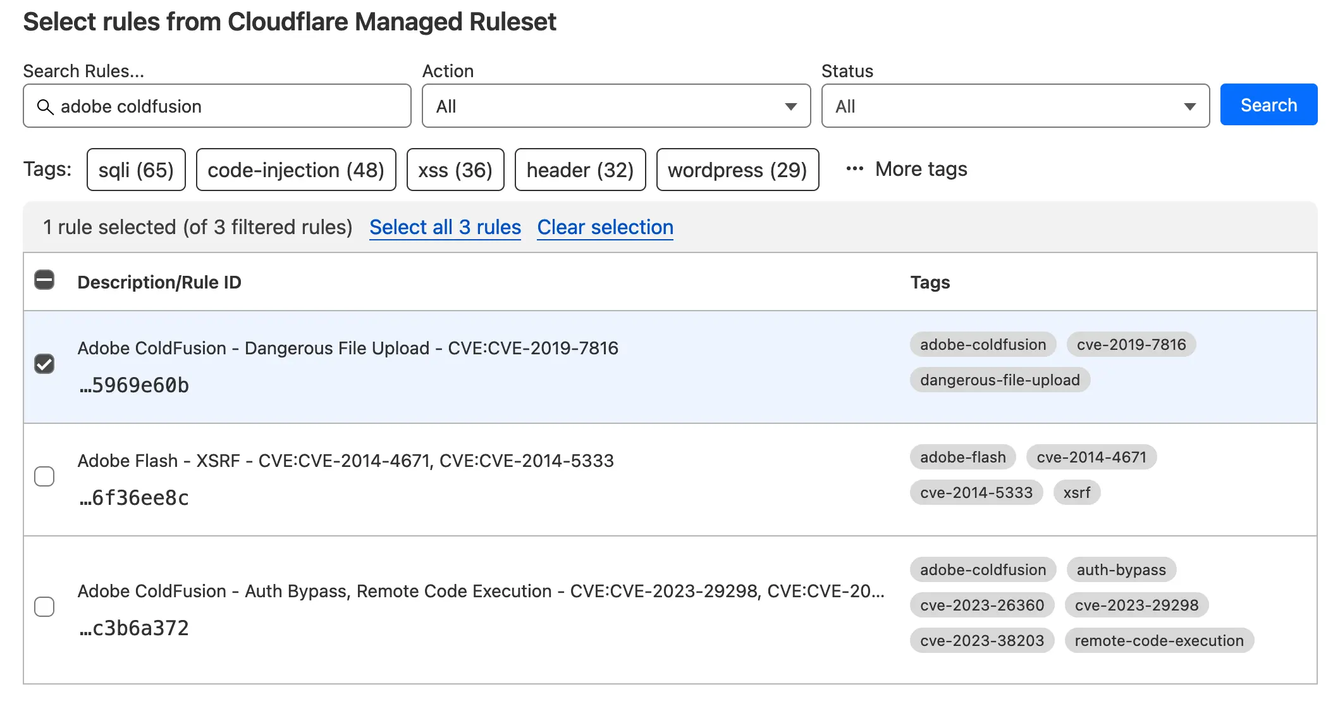Click rule ID …c3b6a372
Viewport: 1333px width, 701px height.
tap(134, 628)
